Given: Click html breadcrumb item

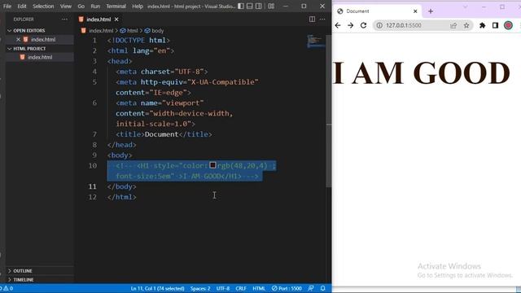Looking at the screenshot, I should 132,31.
